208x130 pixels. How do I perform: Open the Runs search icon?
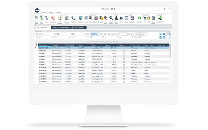[x=91, y=19]
